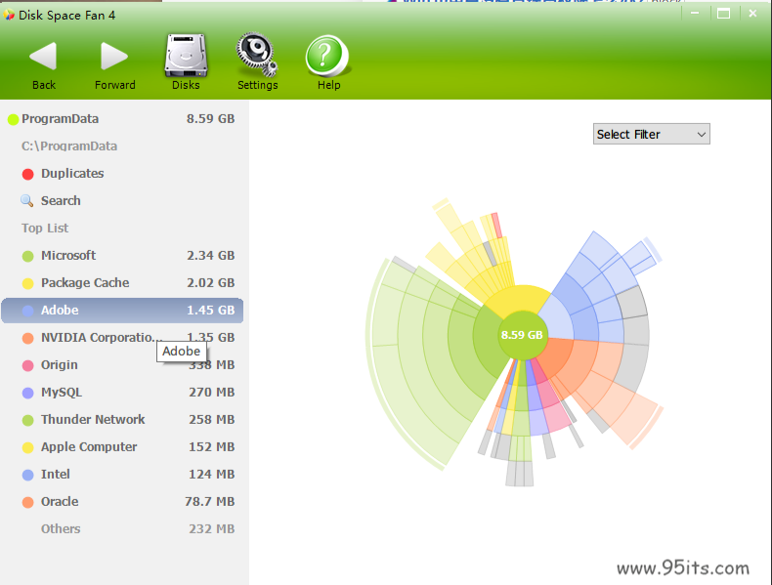This screenshot has height=585, width=772.
Task: Click the 2.02 GB size value
Action: click(211, 283)
